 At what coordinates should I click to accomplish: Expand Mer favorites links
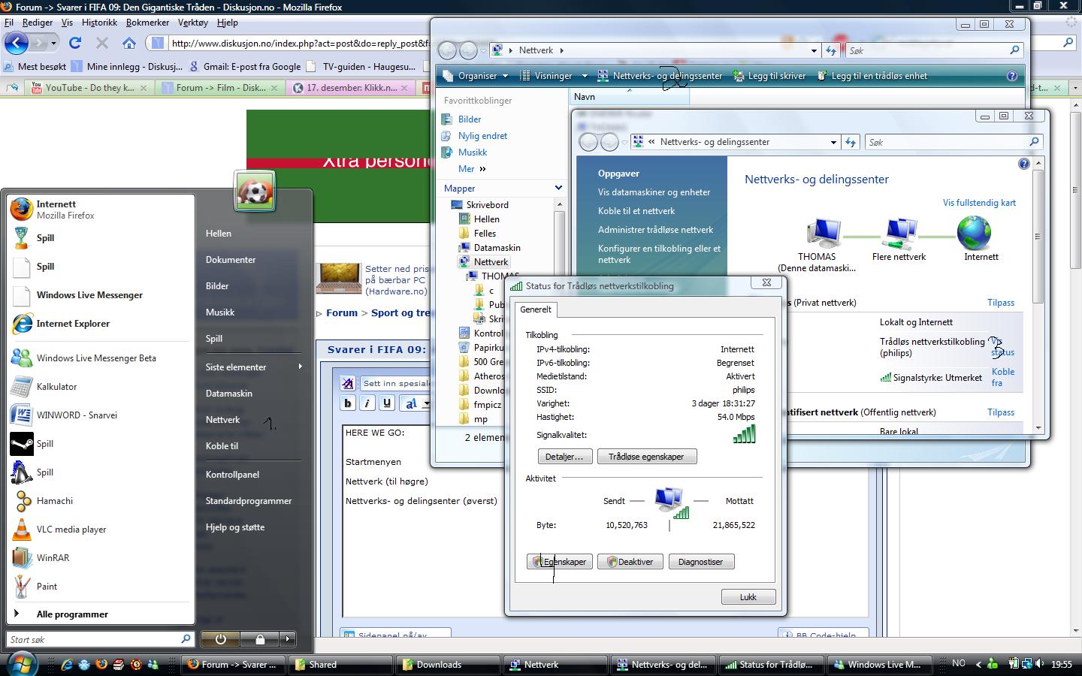coord(473,169)
